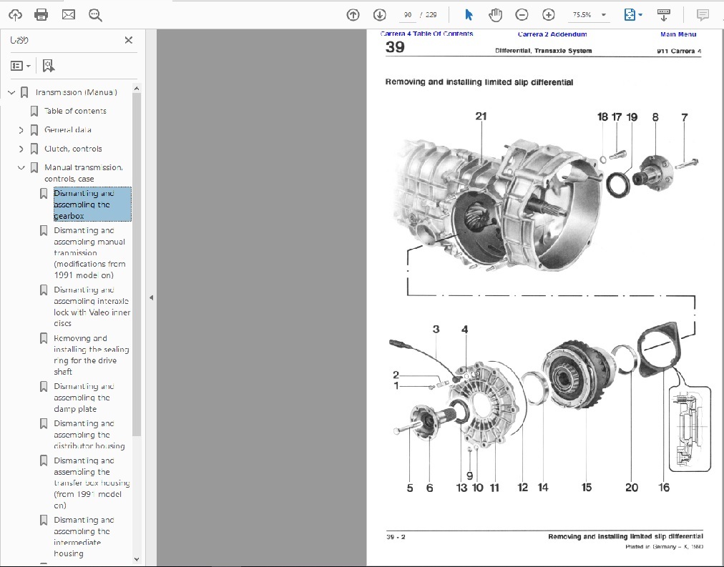Go to previous page arrow
Viewport: 724px width, 567px height.
point(353,15)
